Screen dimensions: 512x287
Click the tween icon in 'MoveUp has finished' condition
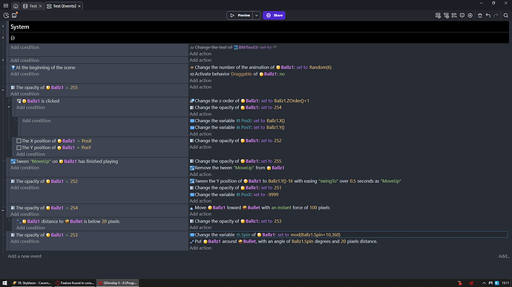[x=13, y=161]
